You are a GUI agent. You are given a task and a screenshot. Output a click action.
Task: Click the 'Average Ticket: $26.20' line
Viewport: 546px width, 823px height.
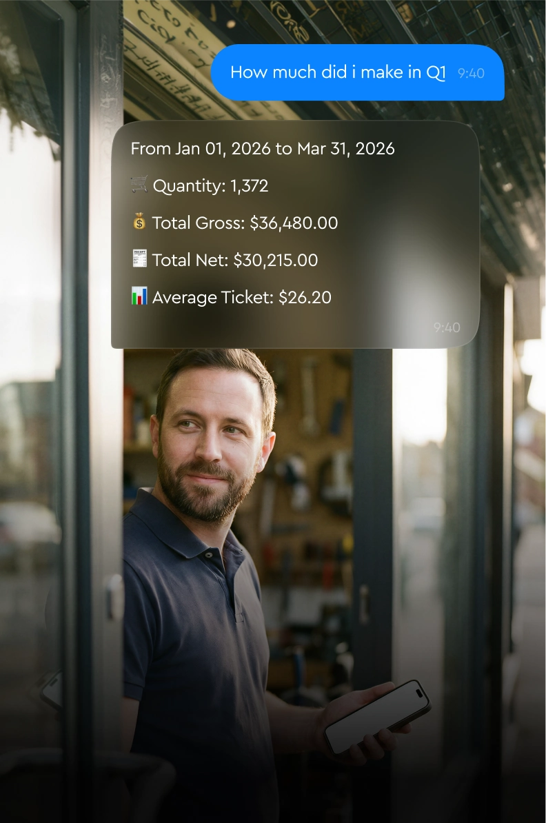point(242,298)
